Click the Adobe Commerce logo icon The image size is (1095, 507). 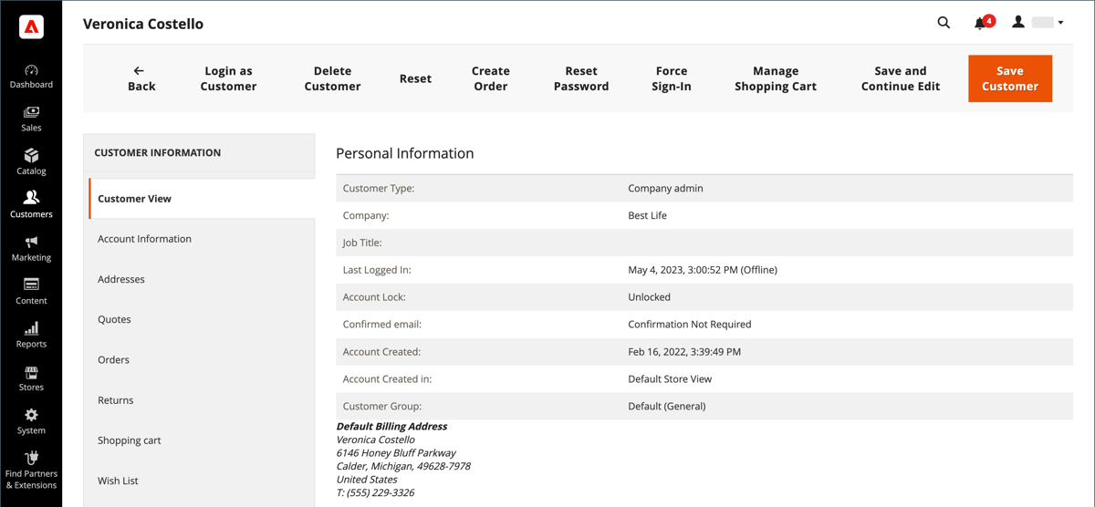[x=31, y=27]
